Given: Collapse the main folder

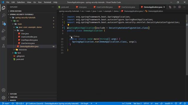Looking at the screenshot, I should (13, 24).
